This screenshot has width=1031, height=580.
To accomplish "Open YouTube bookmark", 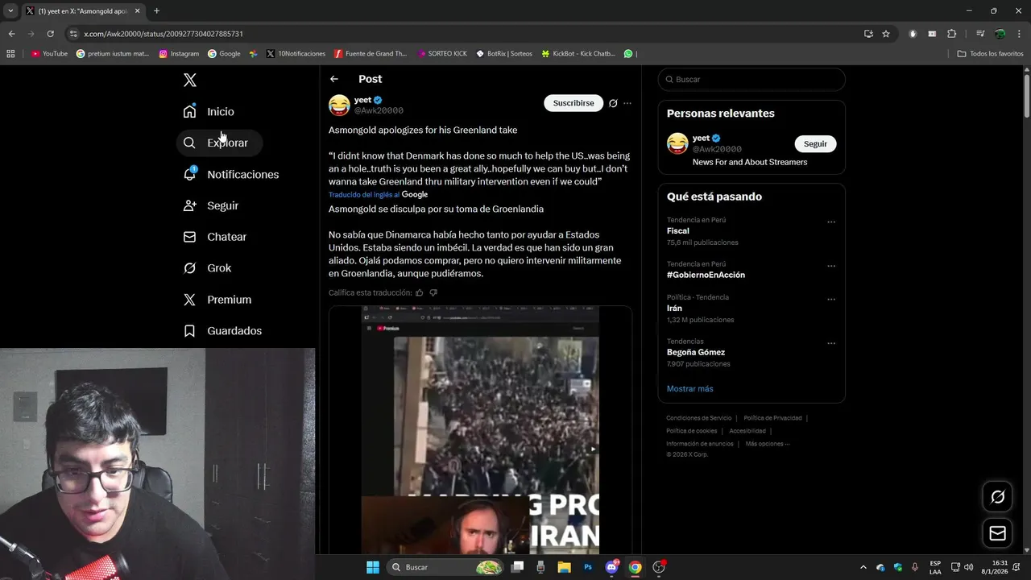I will [49, 54].
